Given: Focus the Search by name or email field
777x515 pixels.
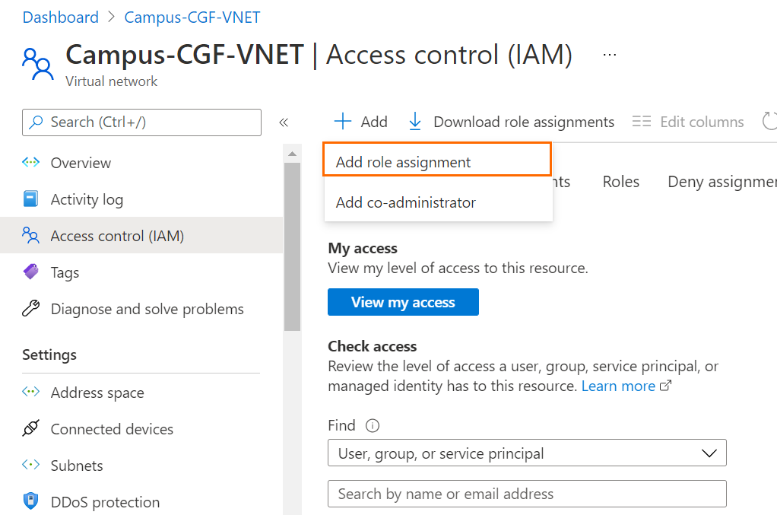Looking at the screenshot, I should click(528, 494).
